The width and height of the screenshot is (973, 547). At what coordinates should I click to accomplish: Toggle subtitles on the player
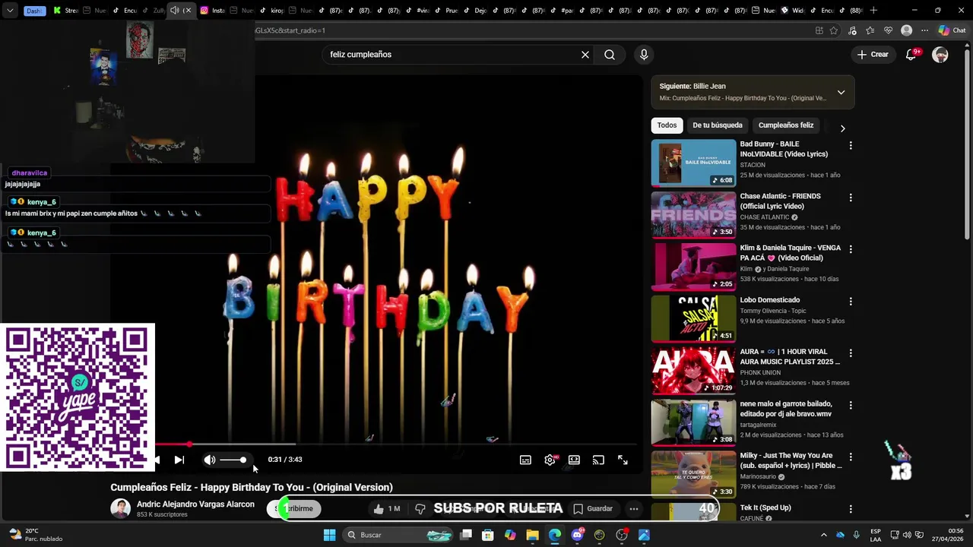click(525, 460)
